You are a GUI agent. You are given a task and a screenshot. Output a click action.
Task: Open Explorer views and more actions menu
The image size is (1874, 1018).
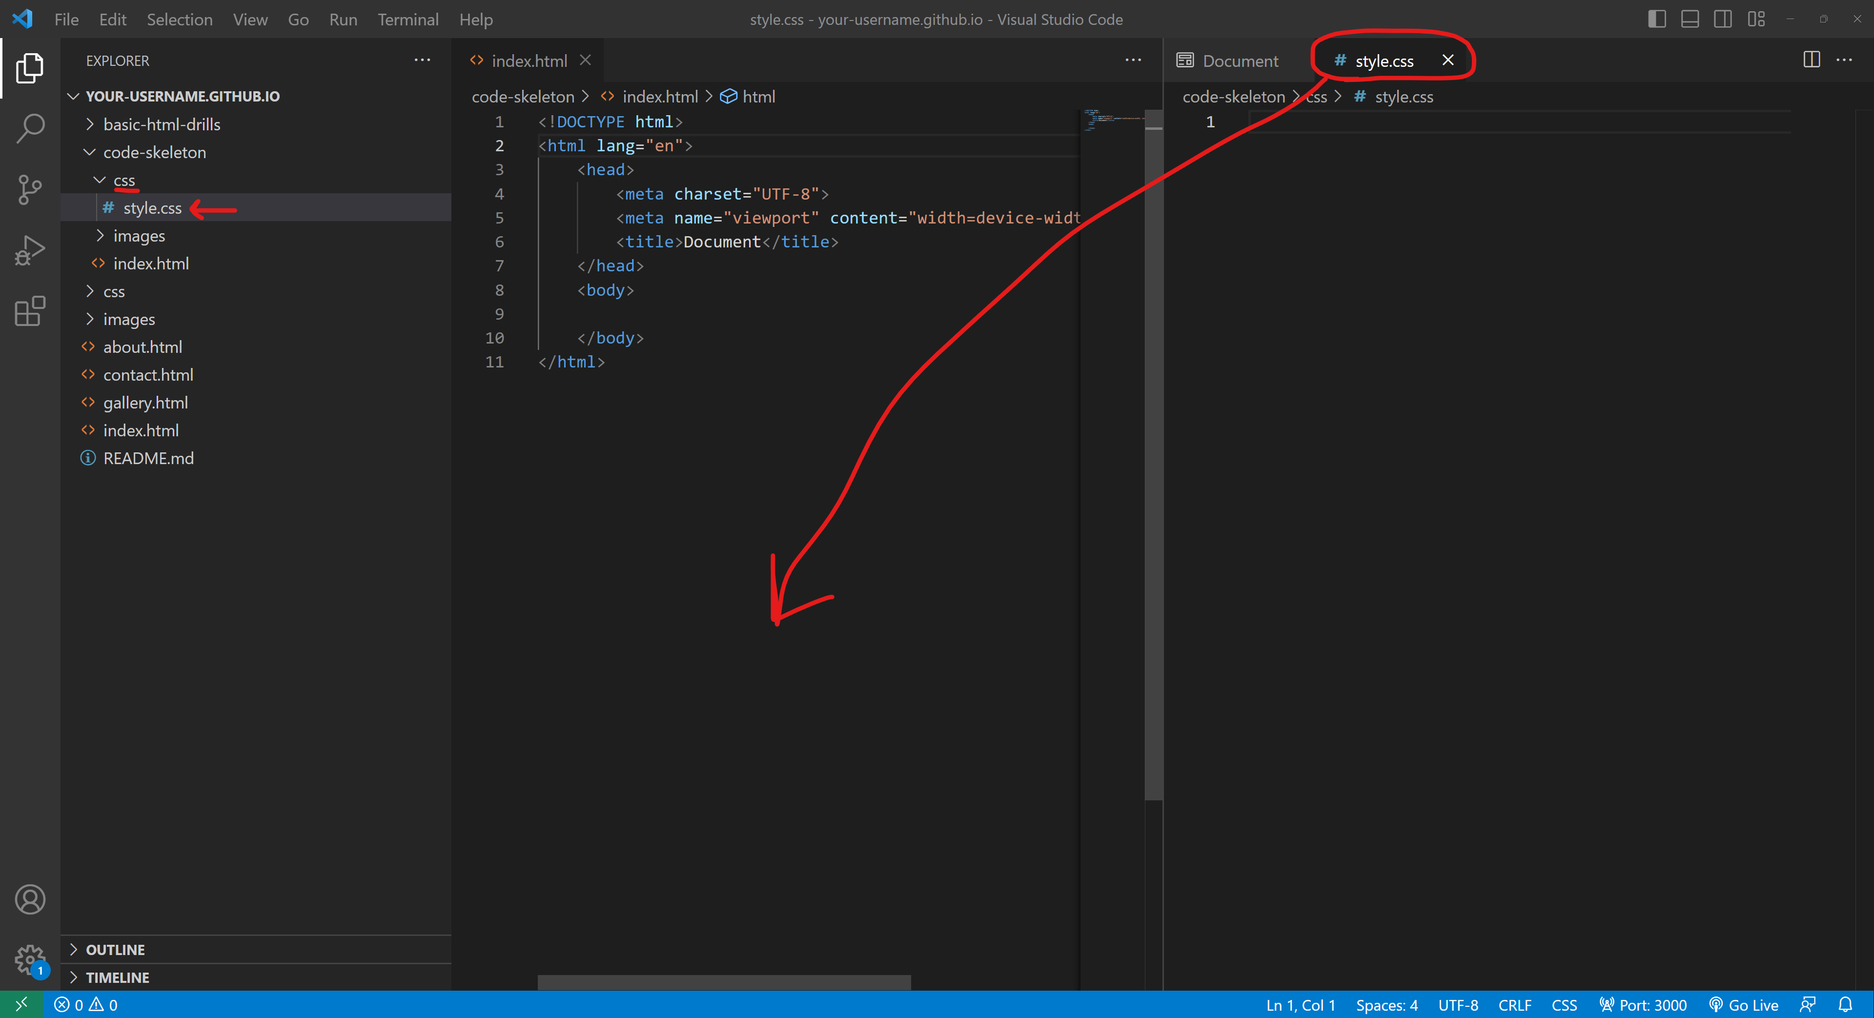(422, 61)
